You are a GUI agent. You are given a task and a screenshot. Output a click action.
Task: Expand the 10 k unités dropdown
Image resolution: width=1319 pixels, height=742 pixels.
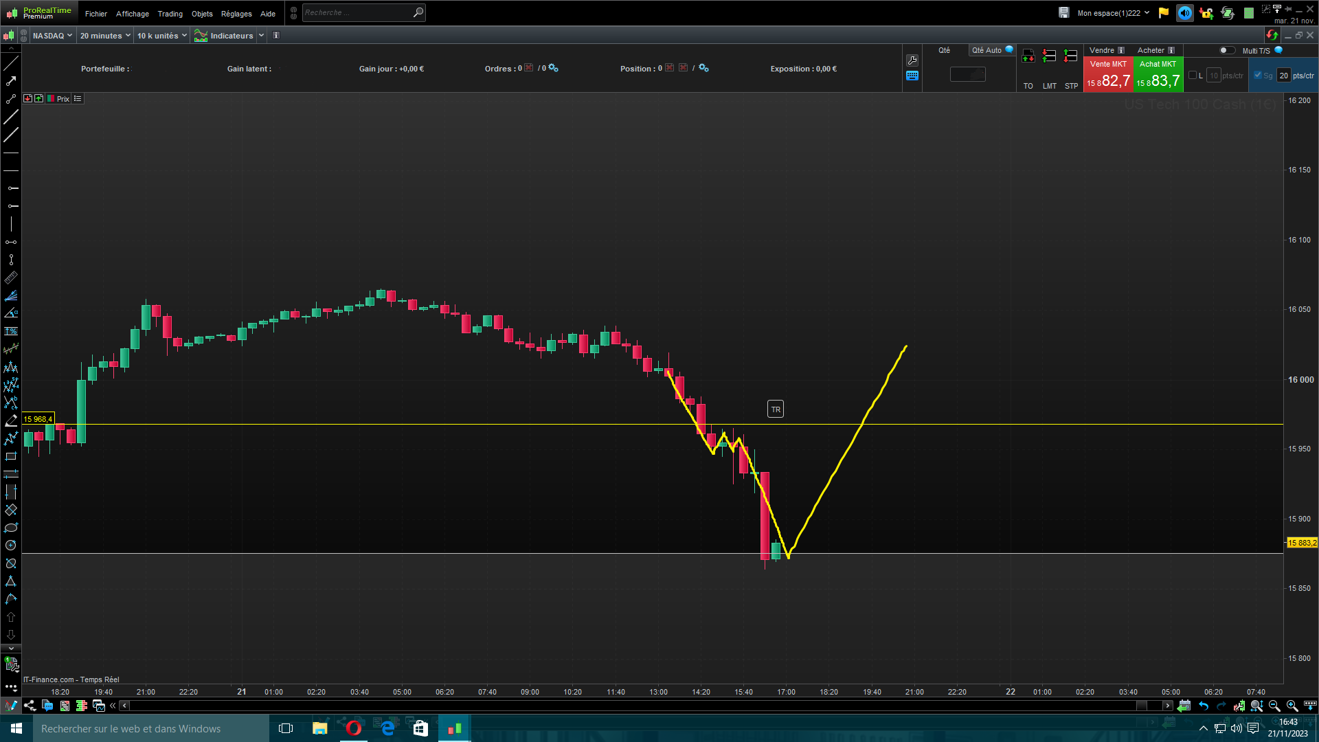[161, 36]
